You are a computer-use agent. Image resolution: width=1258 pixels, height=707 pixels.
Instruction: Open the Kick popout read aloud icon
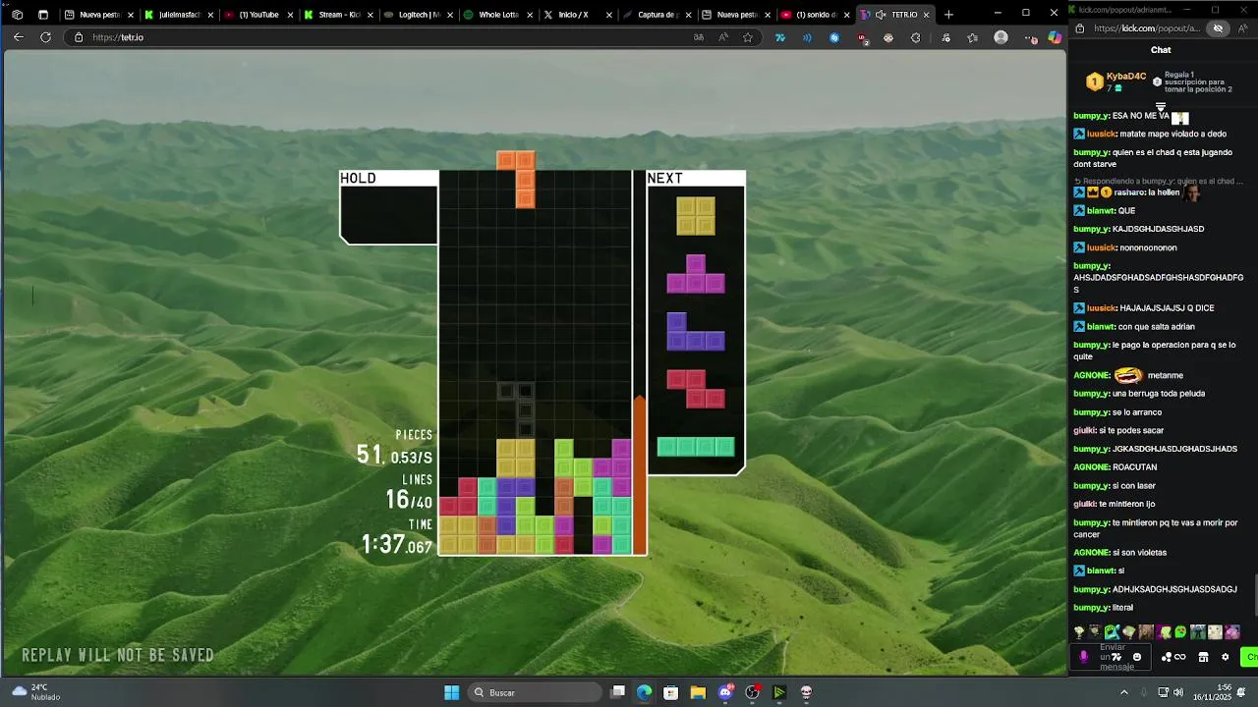1241,28
